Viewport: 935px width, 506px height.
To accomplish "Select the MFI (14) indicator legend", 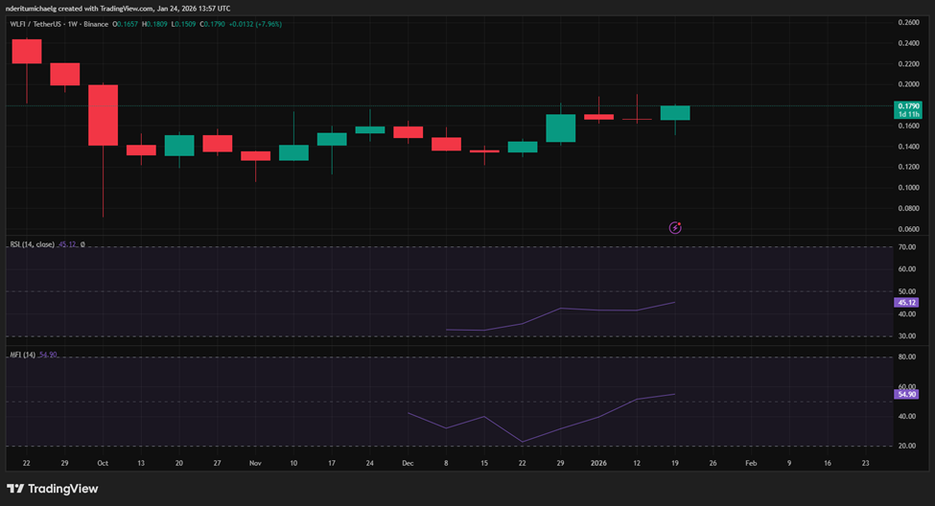I will pyautogui.click(x=23, y=355).
